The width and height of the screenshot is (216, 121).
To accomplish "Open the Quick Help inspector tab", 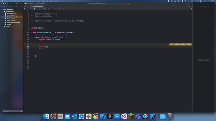I will [x=206, y=6].
